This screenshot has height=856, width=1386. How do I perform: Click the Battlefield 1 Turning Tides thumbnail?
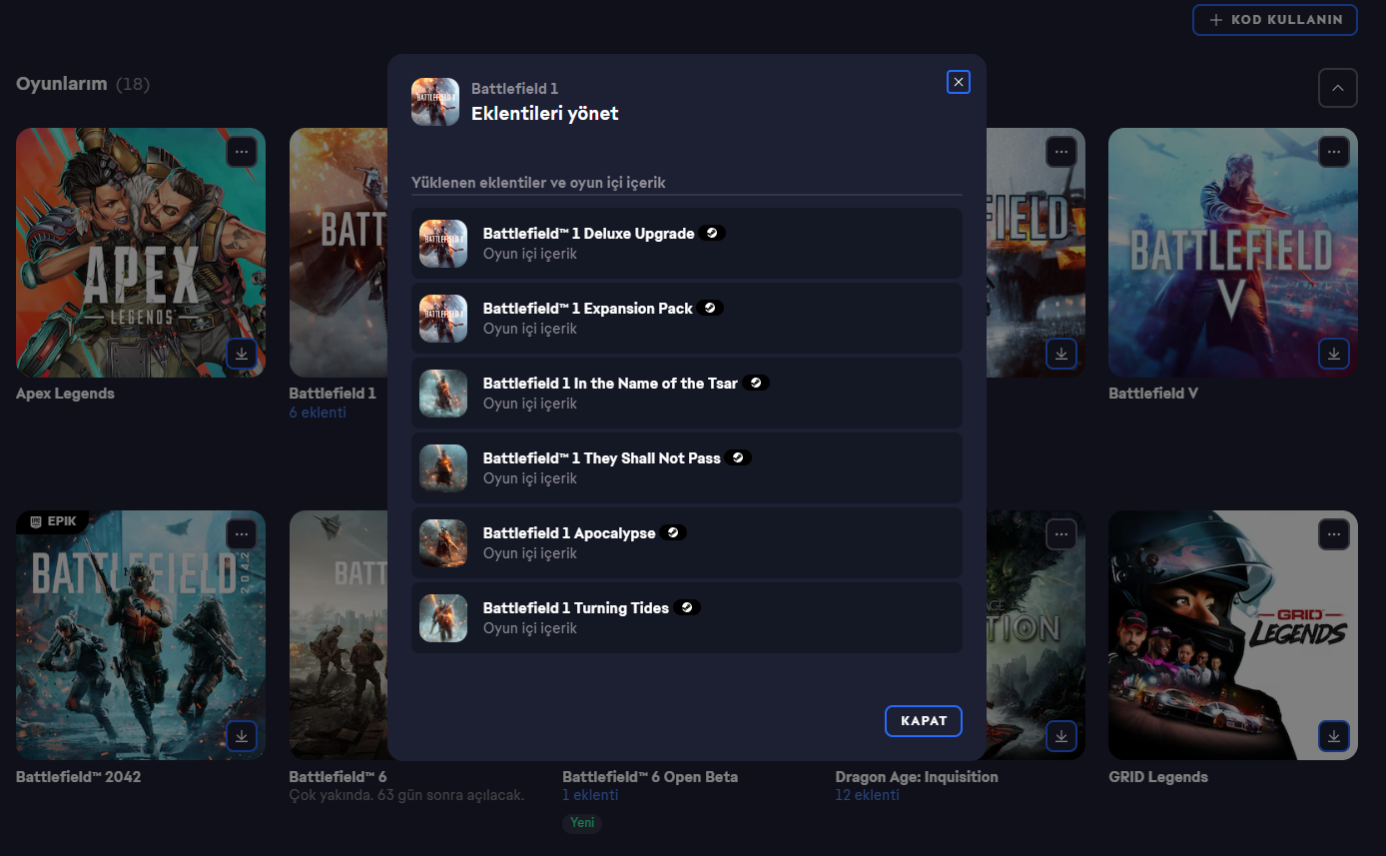tap(443, 618)
